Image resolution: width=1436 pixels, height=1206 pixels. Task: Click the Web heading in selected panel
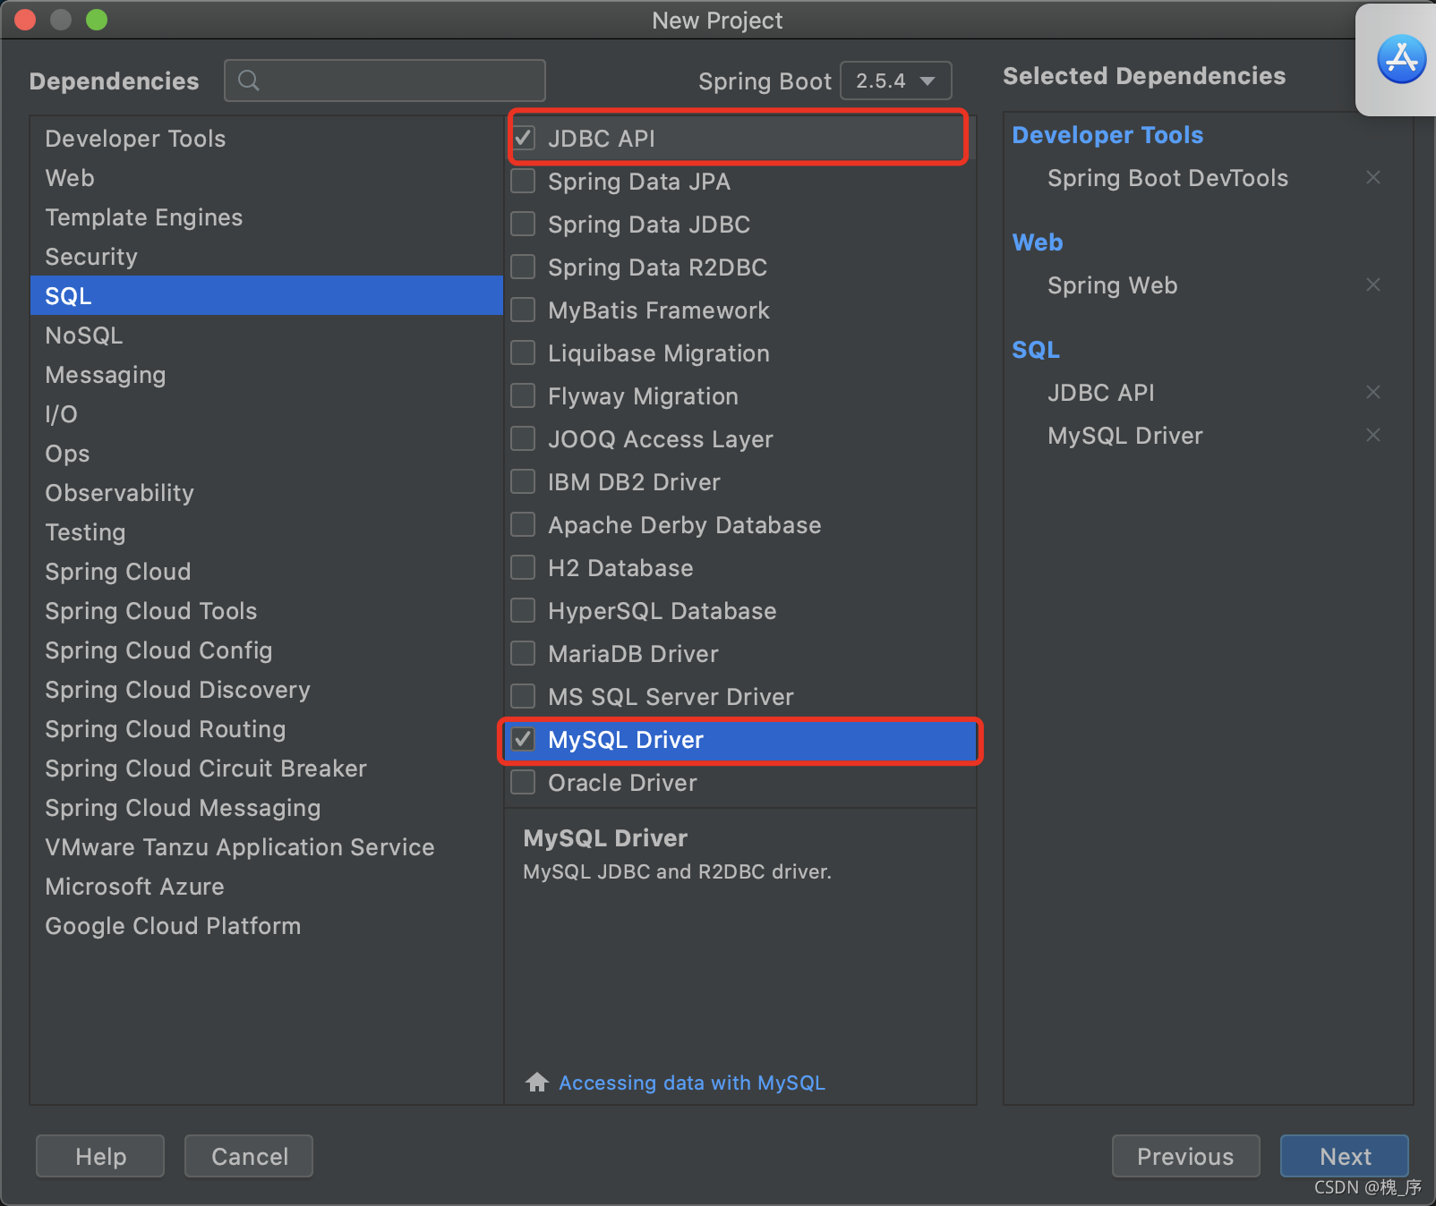(x=1038, y=242)
